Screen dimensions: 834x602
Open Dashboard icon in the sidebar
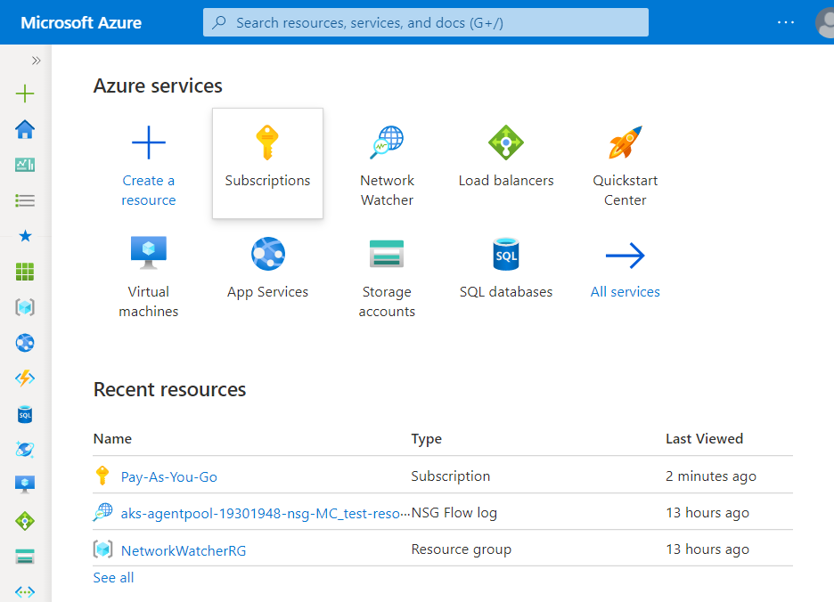(x=25, y=165)
